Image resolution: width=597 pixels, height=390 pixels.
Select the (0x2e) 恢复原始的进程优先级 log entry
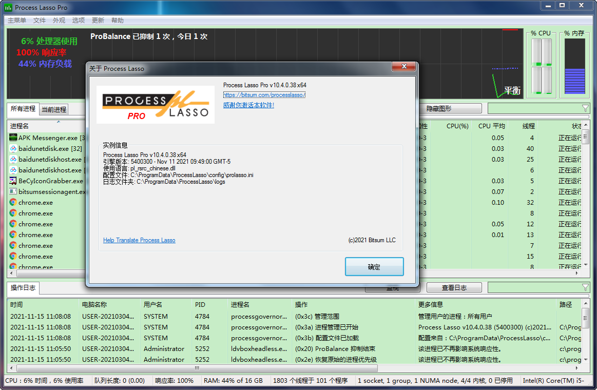(x=294, y=359)
